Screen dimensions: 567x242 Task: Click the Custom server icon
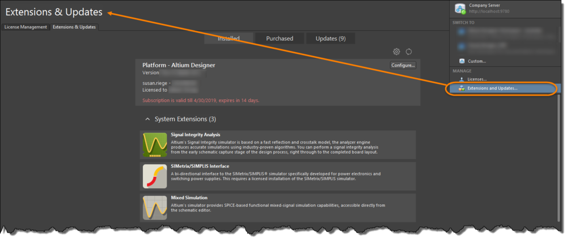(462, 61)
